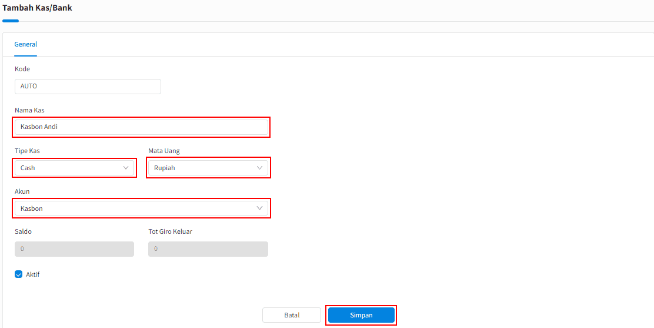Screen dimensions: 654x328
Task: Click the Kode label text
Action: pyautogui.click(x=22, y=69)
